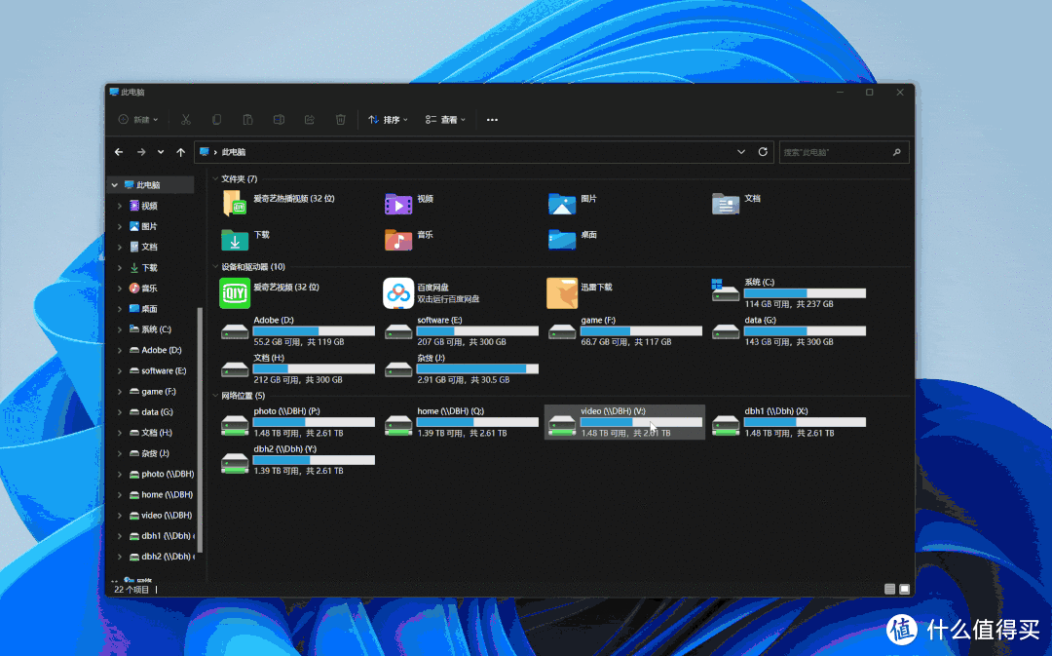Click the Back navigation arrow
1052x656 pixels.
(x=119, y=152)
